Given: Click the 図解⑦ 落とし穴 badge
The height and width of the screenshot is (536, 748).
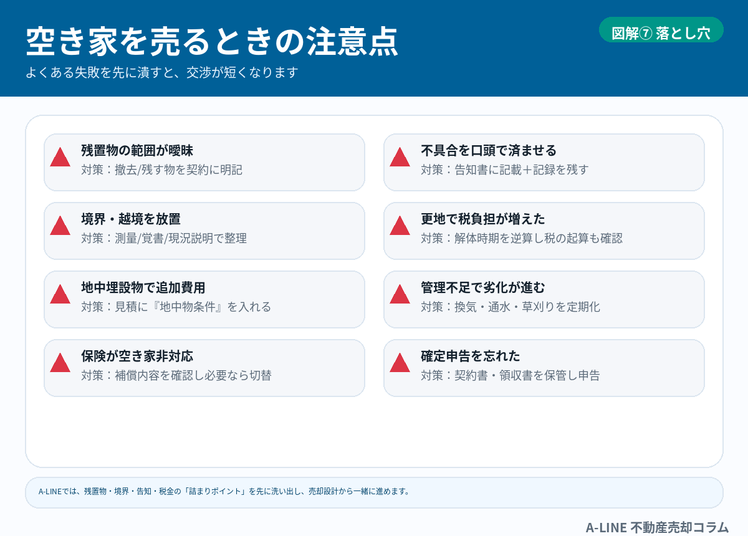Looking at the screenshot, I should point(661,33).
